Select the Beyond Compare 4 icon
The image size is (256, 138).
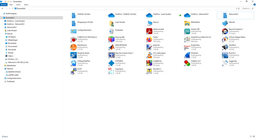click(225, 31)
